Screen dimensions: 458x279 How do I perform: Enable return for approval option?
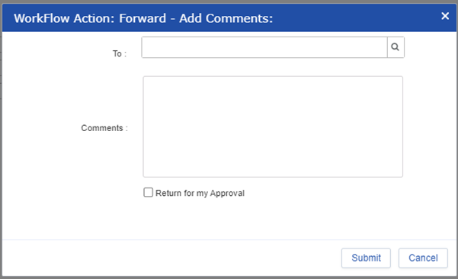(x=148, y=193)
